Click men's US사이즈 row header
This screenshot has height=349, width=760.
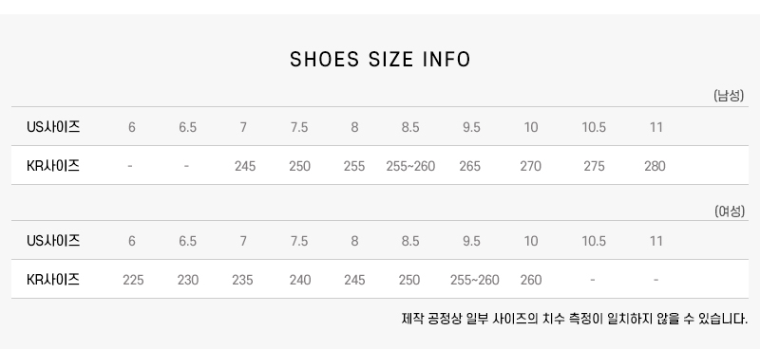tap(53, 127)
